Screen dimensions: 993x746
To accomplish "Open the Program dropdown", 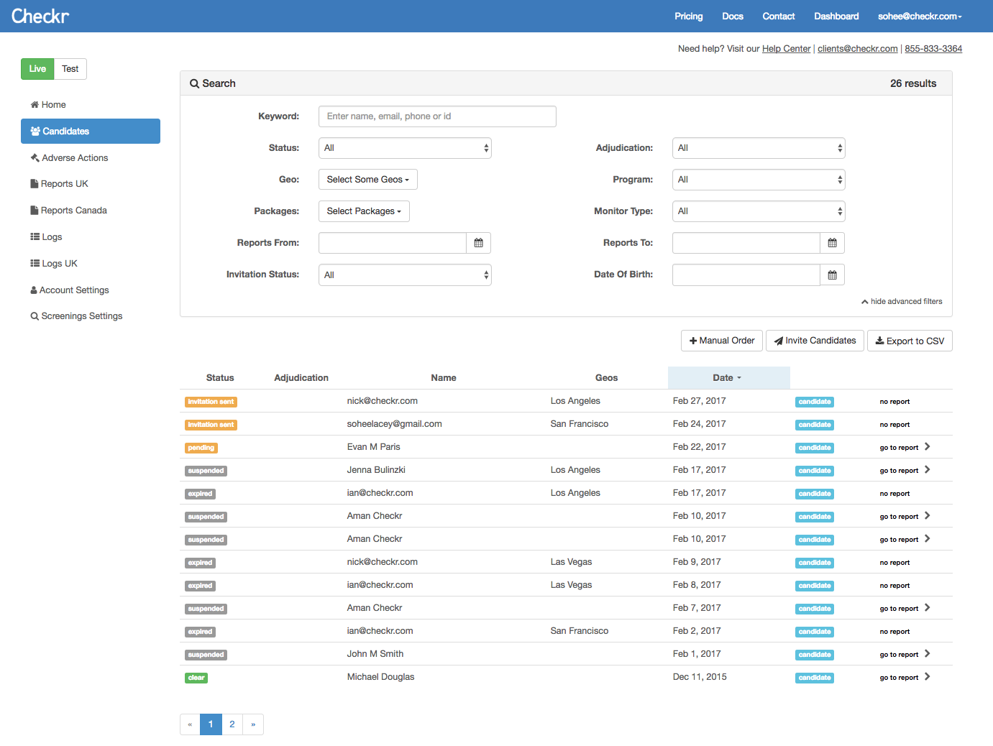I will tap(759, 180).
